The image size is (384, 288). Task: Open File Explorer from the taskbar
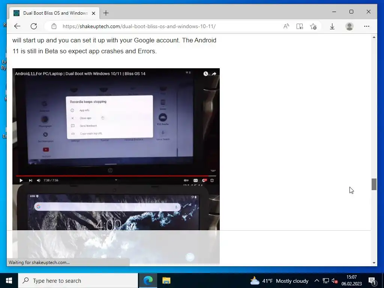coord(166,280)
